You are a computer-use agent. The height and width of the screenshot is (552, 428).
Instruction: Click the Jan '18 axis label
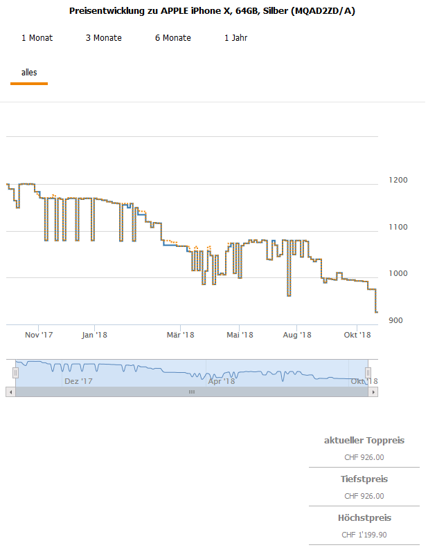pos(94,335)
